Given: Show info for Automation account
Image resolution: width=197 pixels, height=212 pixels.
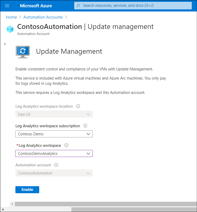Looking at the screenshot, I should pyautogui.click(x=56, y=165).
